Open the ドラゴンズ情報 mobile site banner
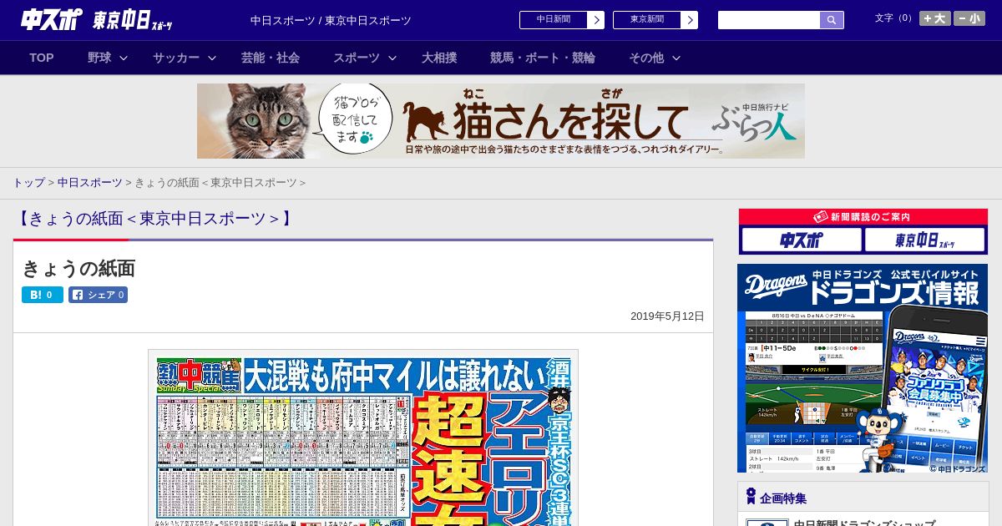The height and width of the screenshot is (526, 1002). 863,368
